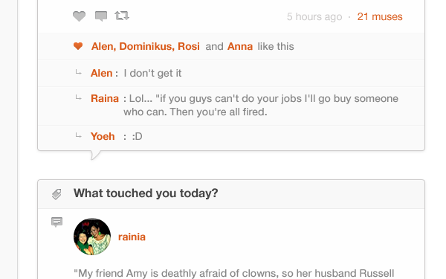The height and width of the screenshot is (279, 446).
Task: Like the post with the gray heart icon
Action: 79,16
